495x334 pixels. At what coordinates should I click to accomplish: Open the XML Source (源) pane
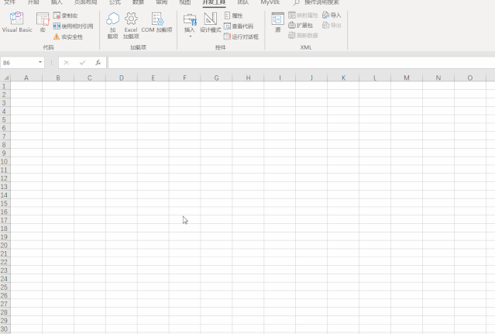coord(278,22)
